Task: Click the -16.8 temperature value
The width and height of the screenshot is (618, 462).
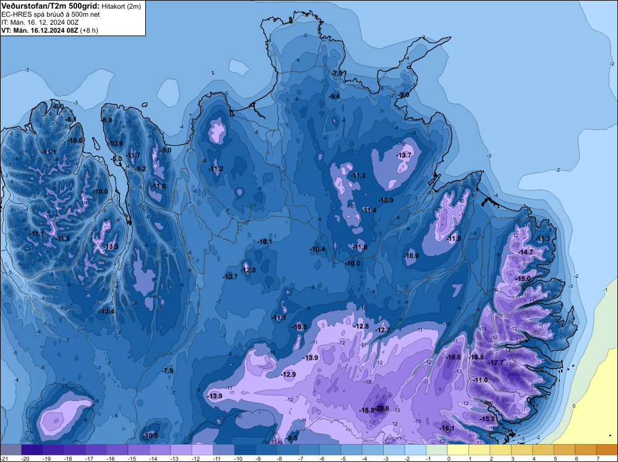Action: click(476, 357)
